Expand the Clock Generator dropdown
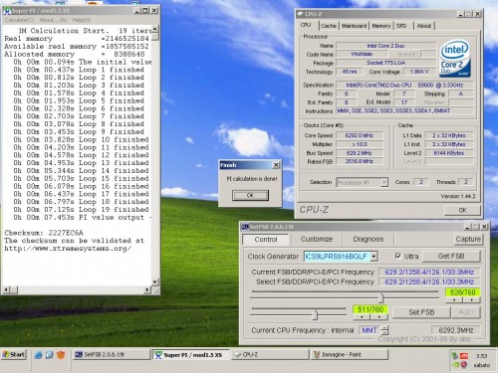Viewport: 498px width, 373px height. coord(373,257)
